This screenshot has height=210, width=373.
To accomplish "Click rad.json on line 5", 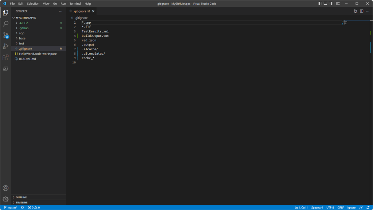I will pos(89,40).
